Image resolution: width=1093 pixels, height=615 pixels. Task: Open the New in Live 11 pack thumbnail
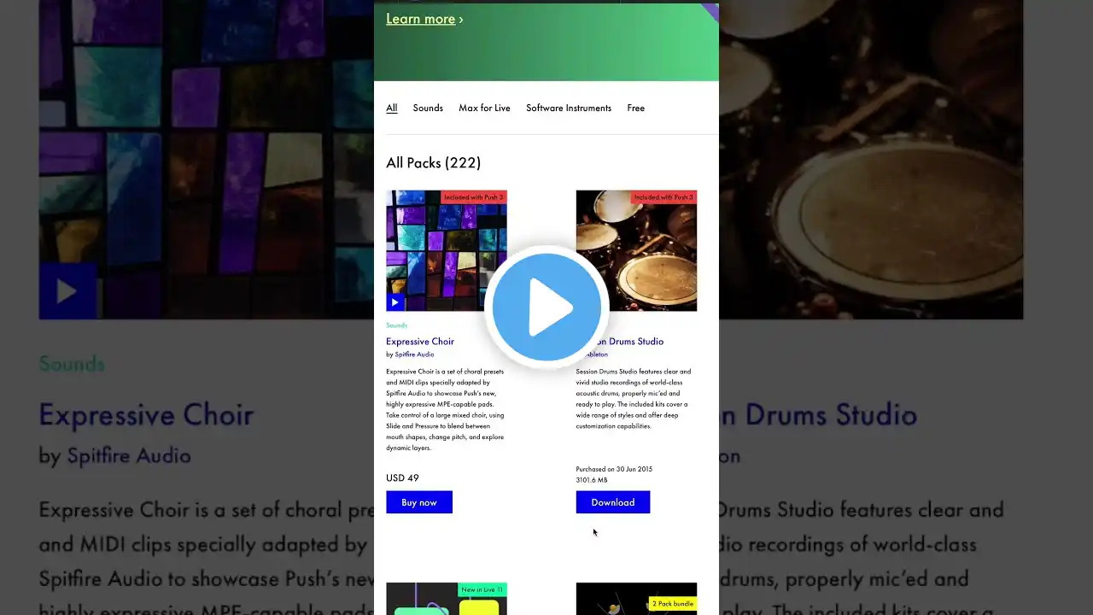click(x=447, y=599)
